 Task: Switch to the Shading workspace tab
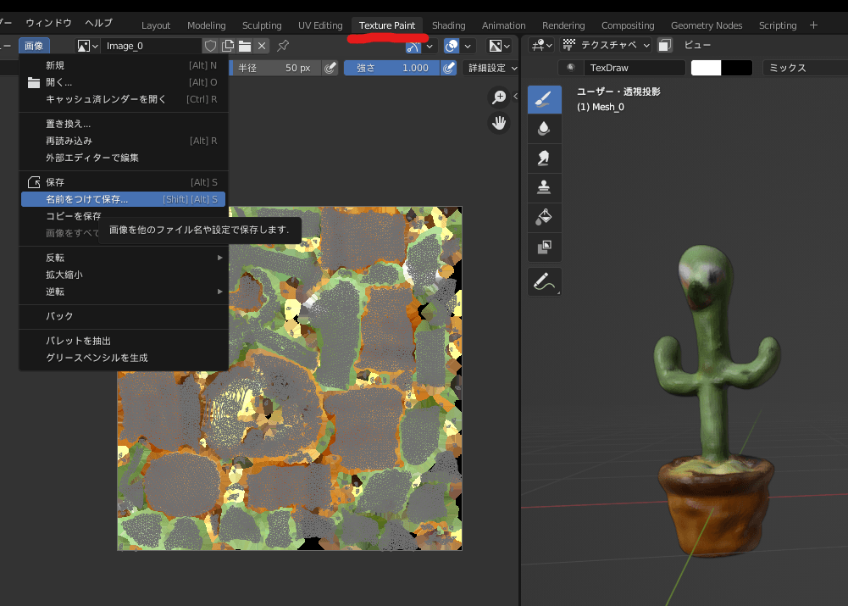(448, 25)
